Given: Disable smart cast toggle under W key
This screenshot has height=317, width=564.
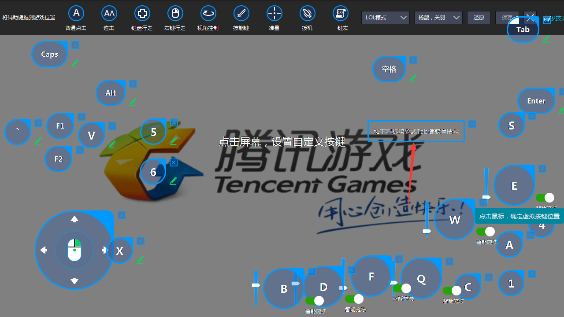Looking at the screenshot, I should tap(486, 232).
